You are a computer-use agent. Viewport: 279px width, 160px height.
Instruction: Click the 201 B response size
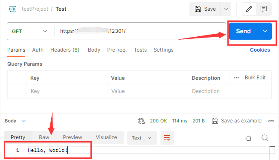pyautogui.click(x=198, y=121)
